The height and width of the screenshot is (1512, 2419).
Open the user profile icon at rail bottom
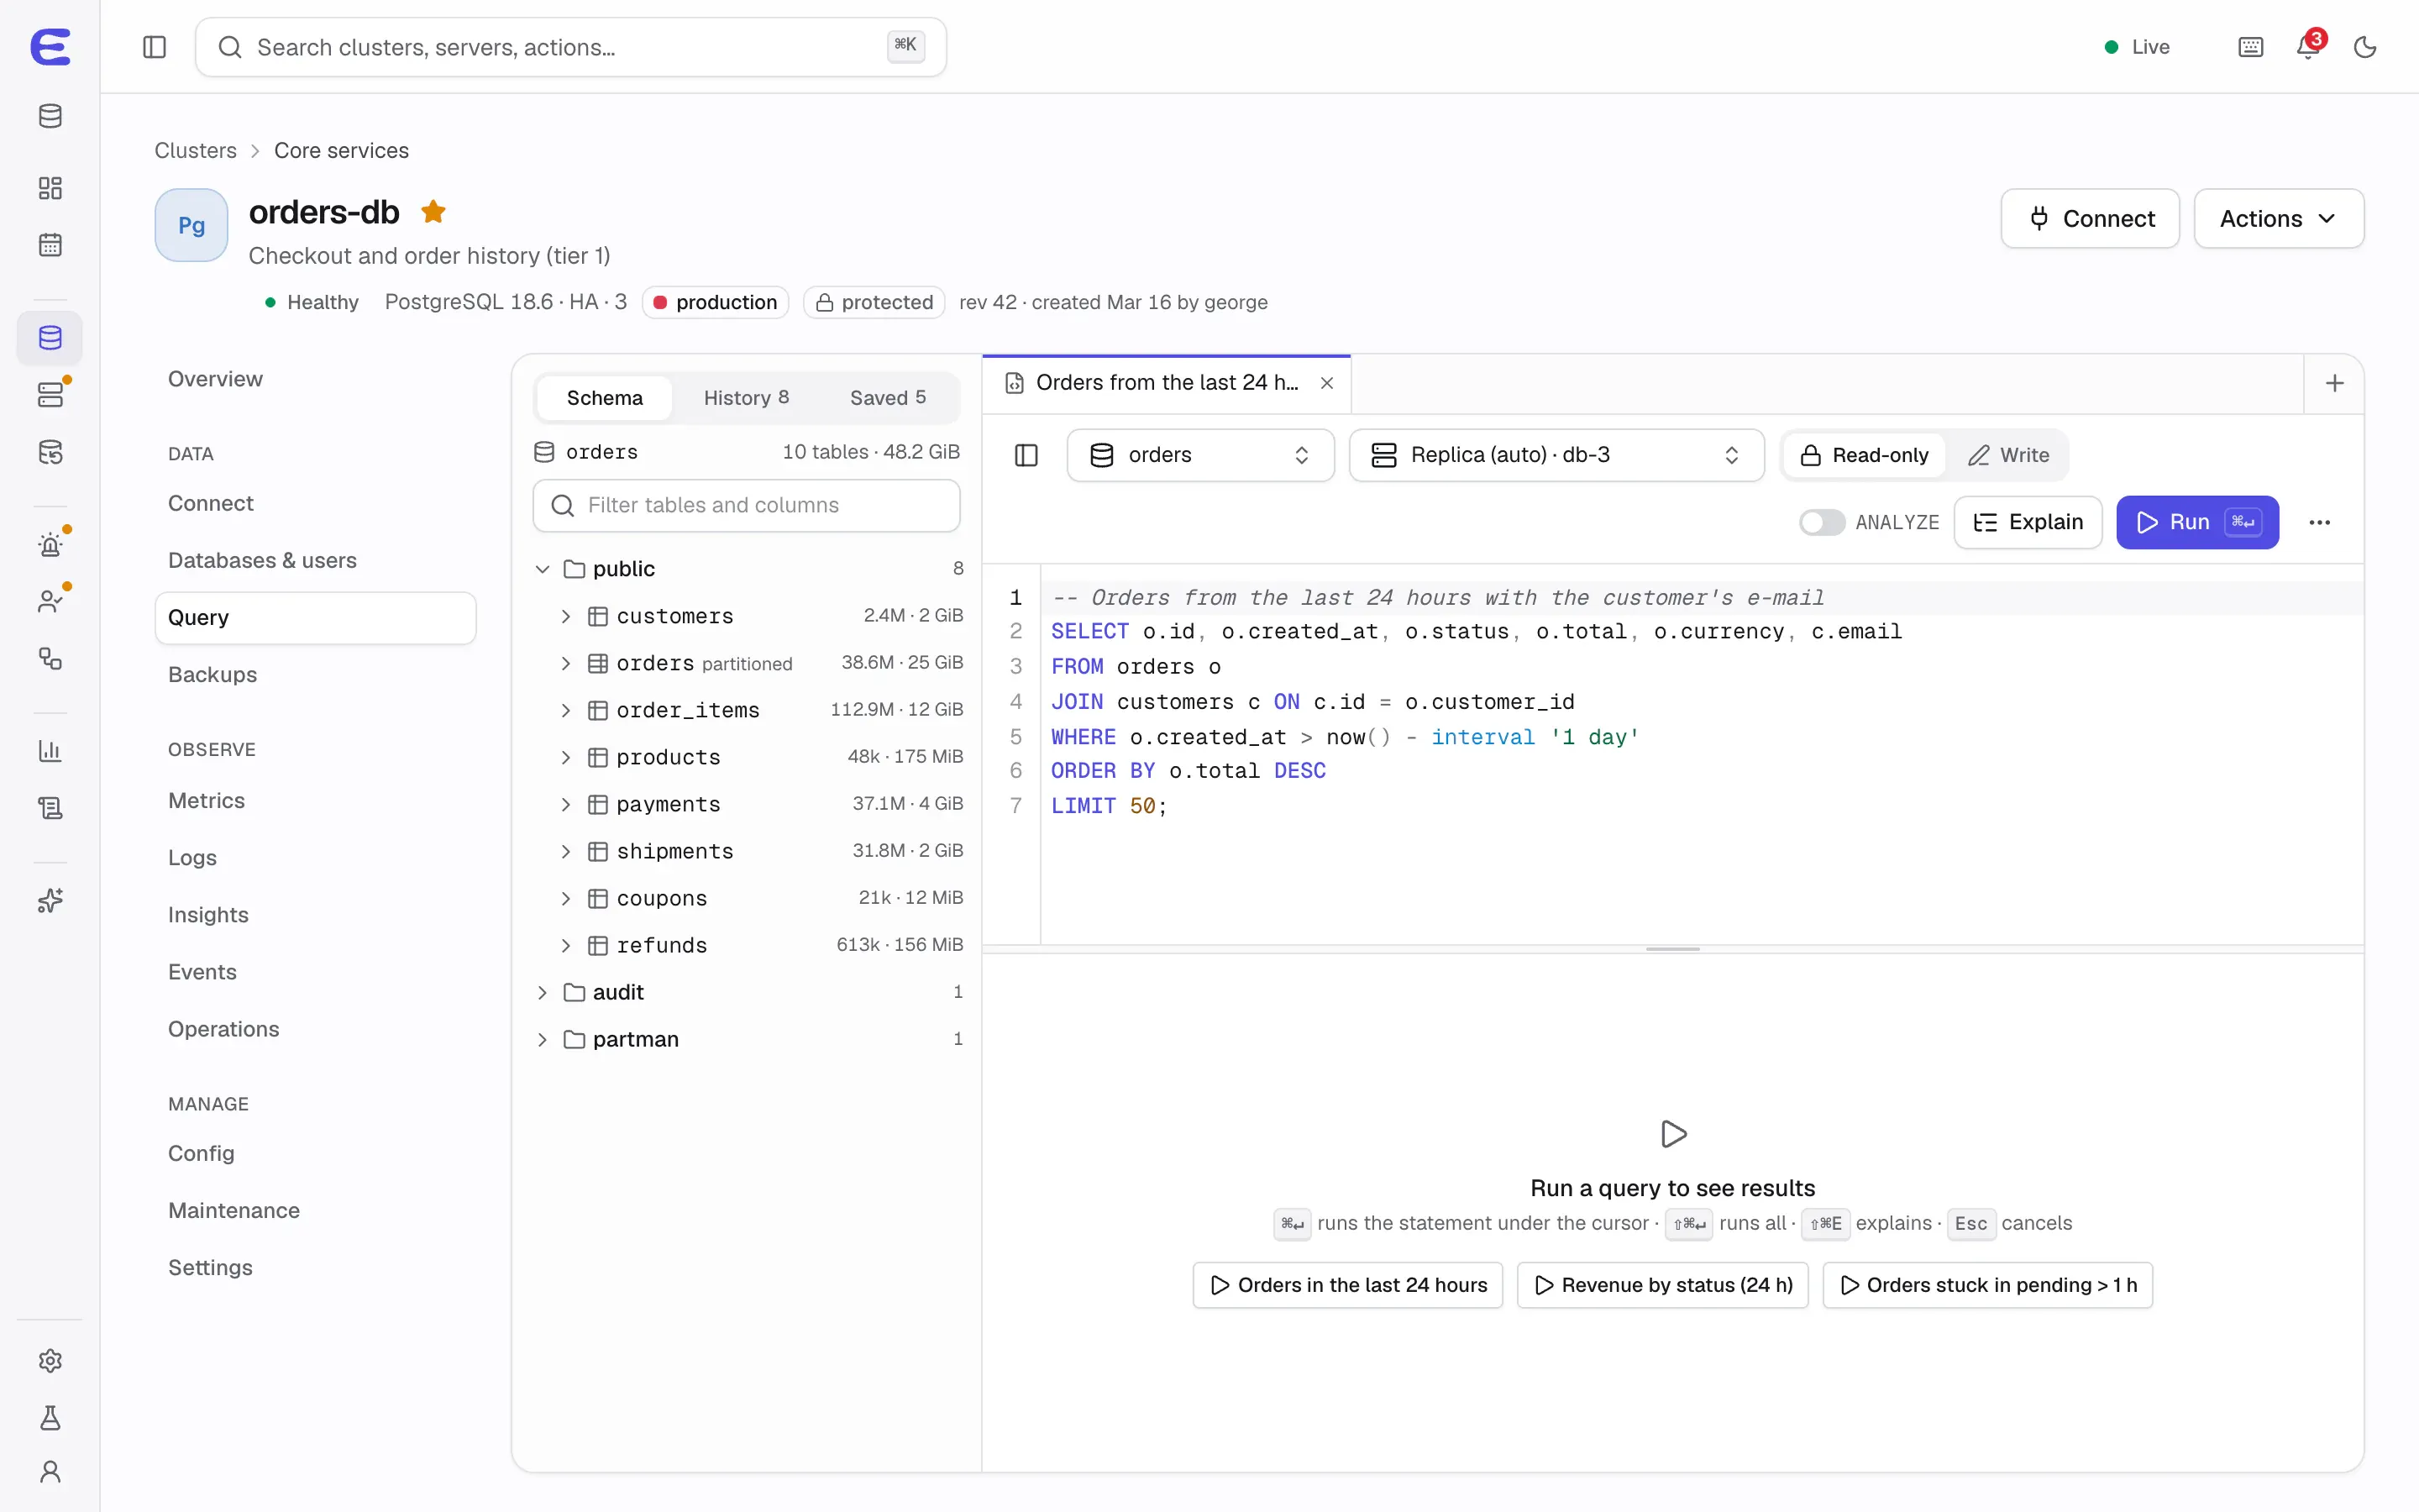pos(50,1471)
